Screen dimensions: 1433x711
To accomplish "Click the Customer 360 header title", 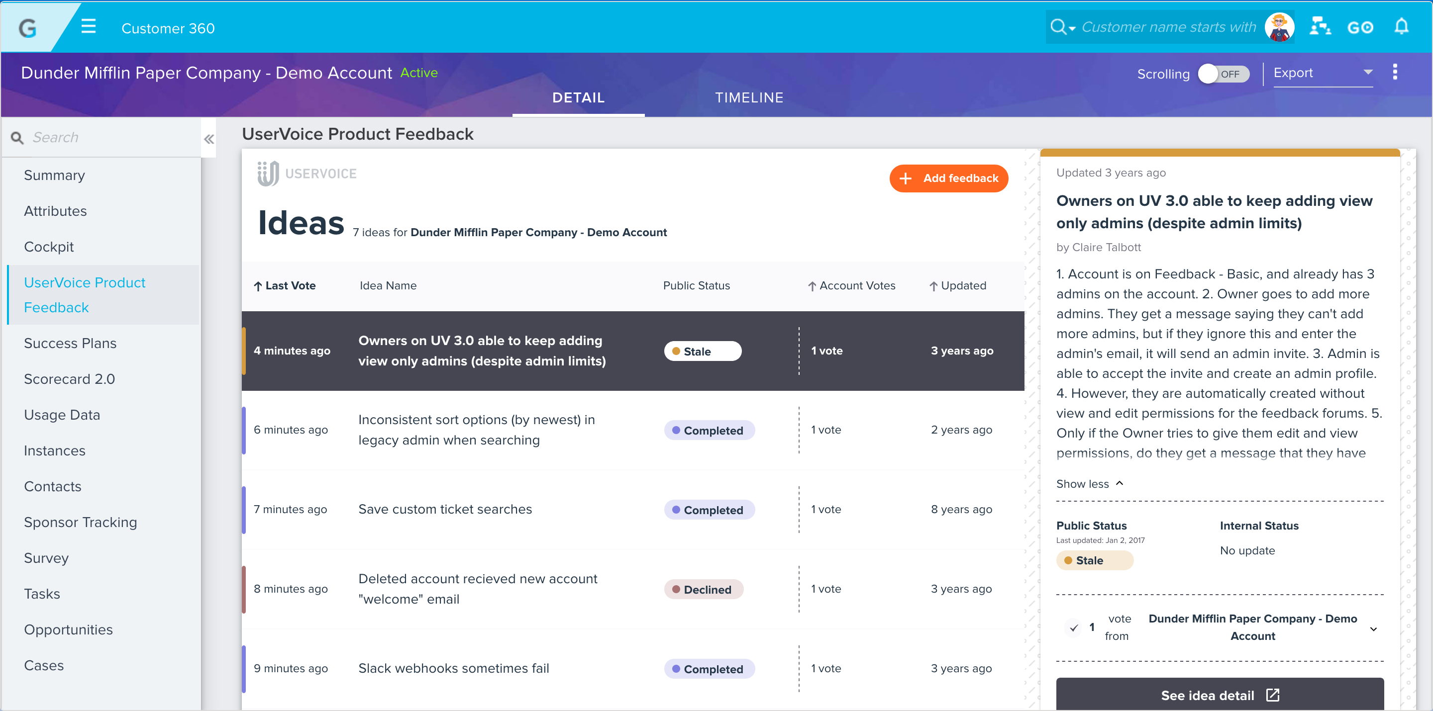I will click(168, 28).
